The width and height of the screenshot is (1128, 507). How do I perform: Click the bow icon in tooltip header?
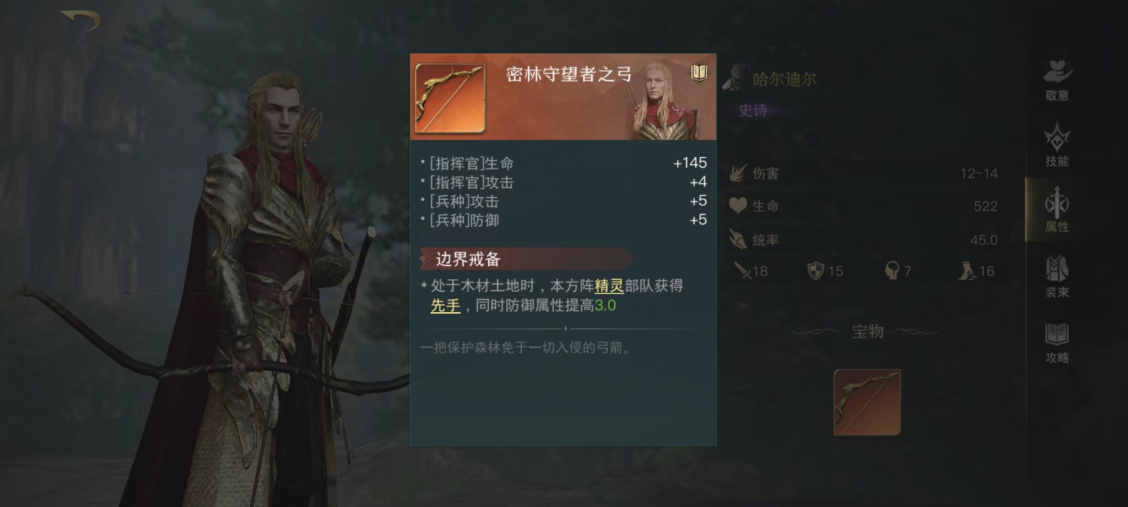point(450,98)
